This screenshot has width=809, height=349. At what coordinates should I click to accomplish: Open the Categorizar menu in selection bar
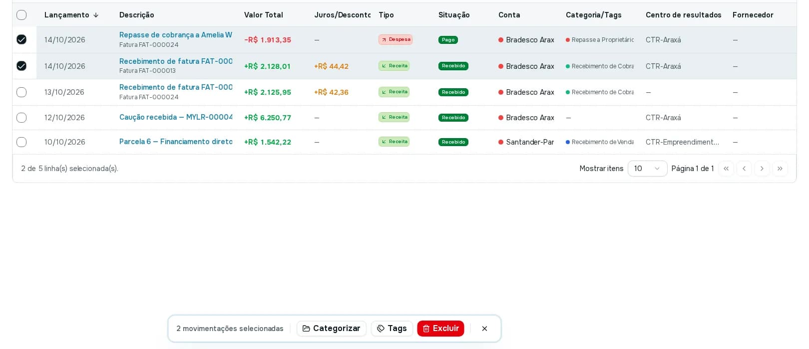332,329
